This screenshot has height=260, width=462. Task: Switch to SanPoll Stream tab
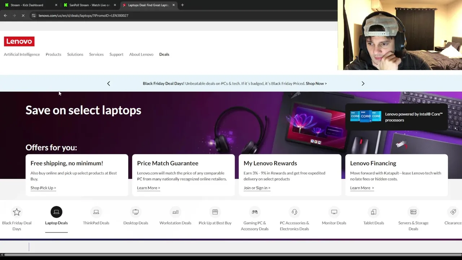pos(90,5)
